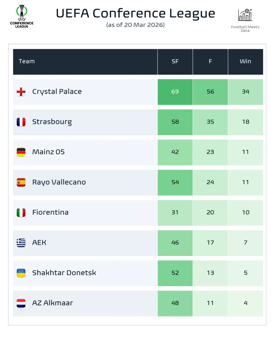
Task: Click the Italy flag beside Fiorentina
Action: 21,213
